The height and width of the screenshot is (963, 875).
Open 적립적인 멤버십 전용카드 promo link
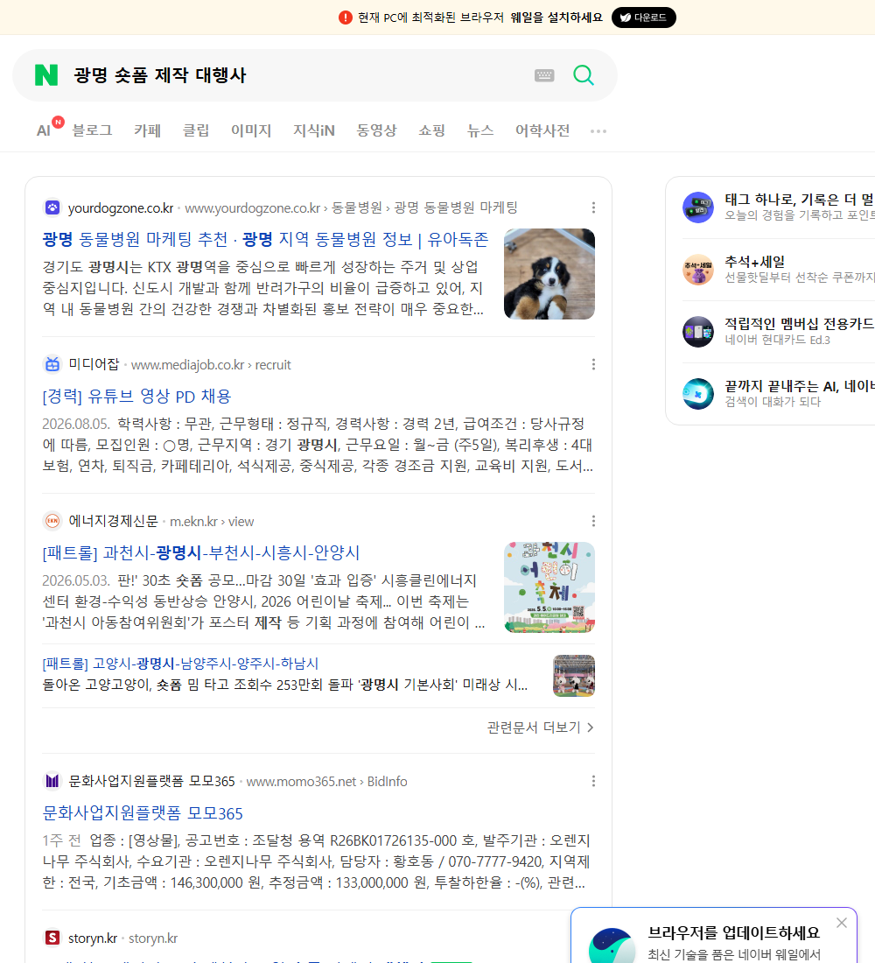tap(800, 324)
